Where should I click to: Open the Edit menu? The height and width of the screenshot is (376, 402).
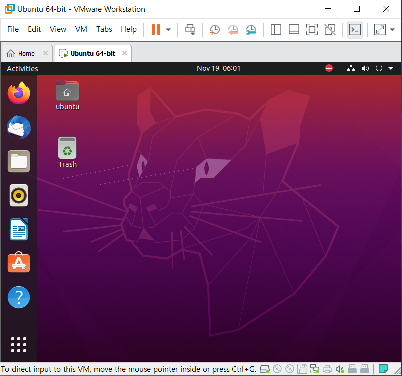[x=34, y=29]
